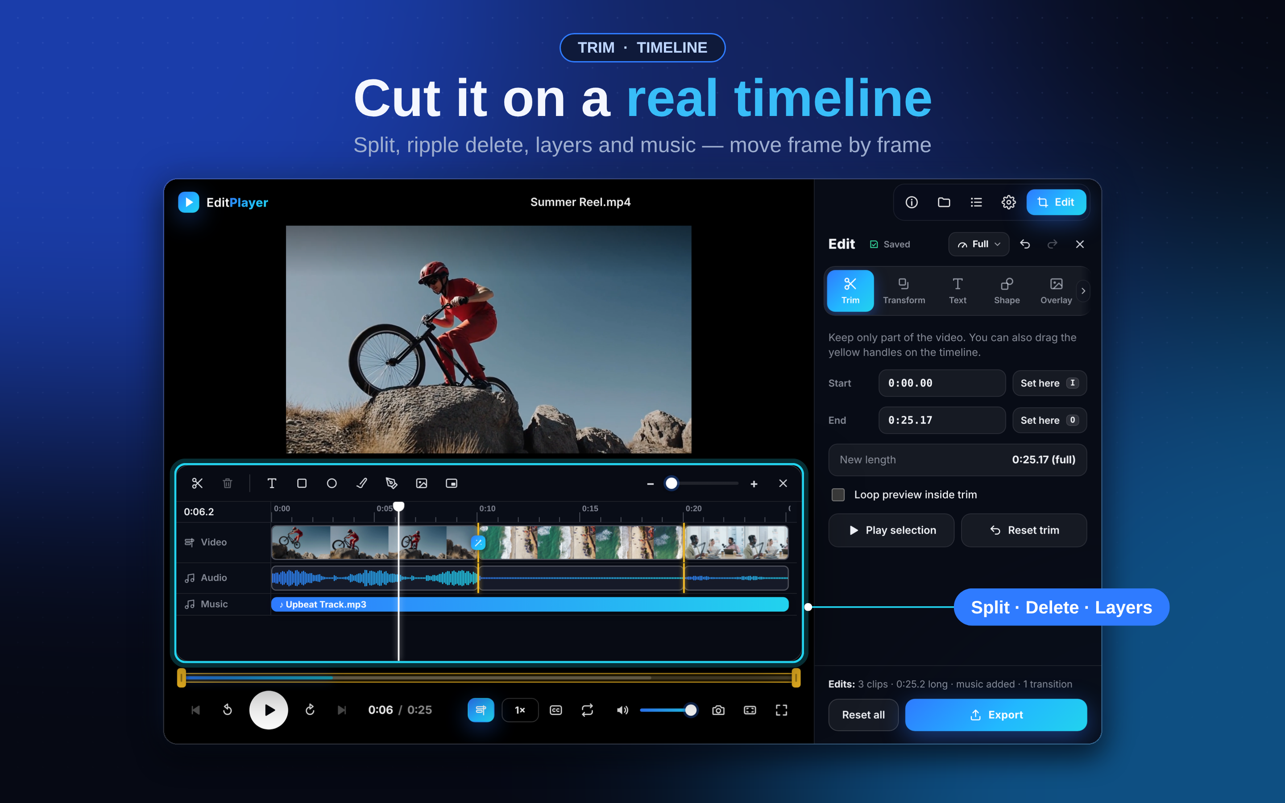
Task: Click the Export button
Action: (995, 715)
